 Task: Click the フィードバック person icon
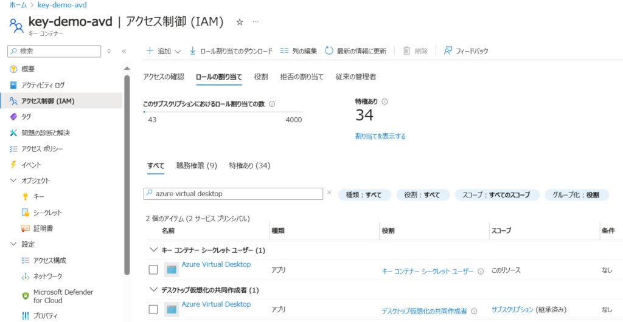pyautogui.click(x=448, y=51)
